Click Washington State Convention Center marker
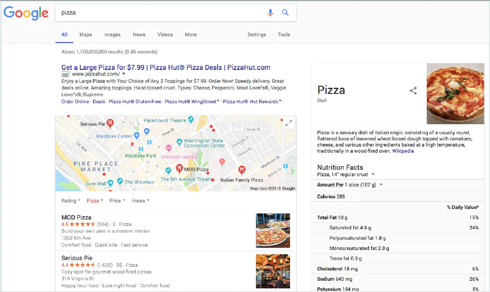The height and width of the screenshot is (292, 490). pyautogui.click(x=179, y=142)
